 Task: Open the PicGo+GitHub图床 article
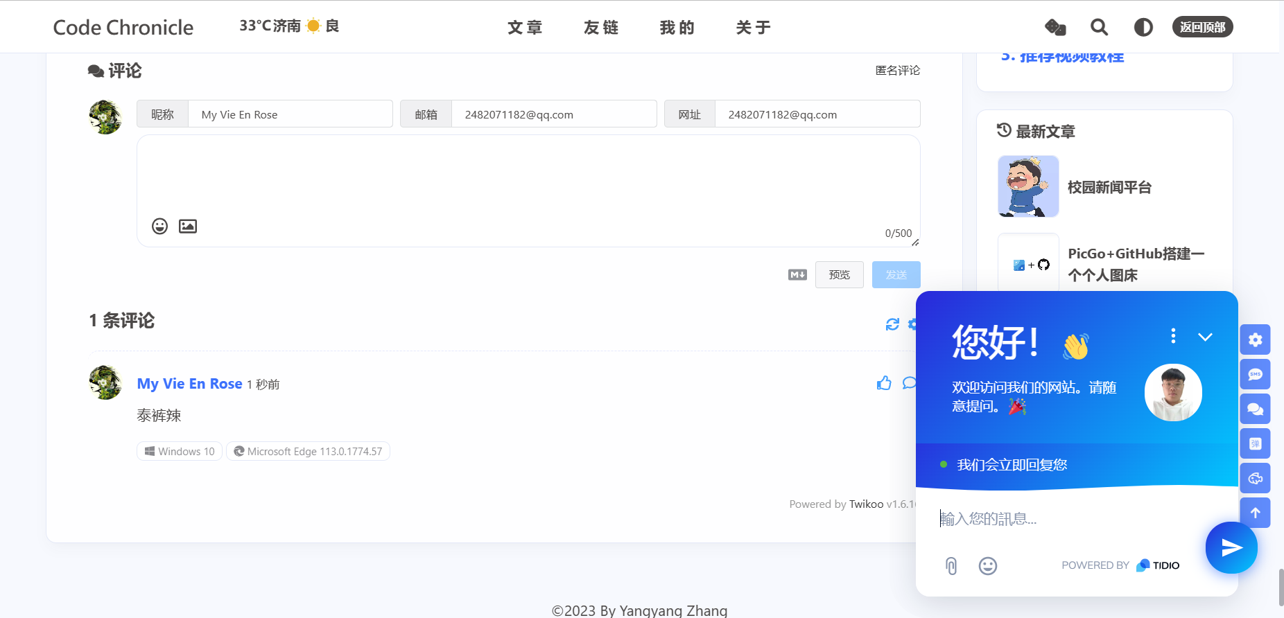pyautogui.click(x=1136, y=264)
